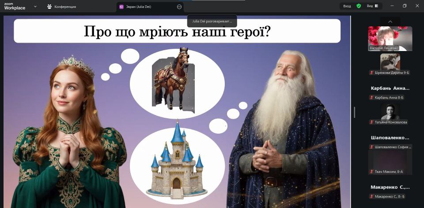
Task: Open the dropdown arrow next to Zoom Workplace
Action: (35, 7)
